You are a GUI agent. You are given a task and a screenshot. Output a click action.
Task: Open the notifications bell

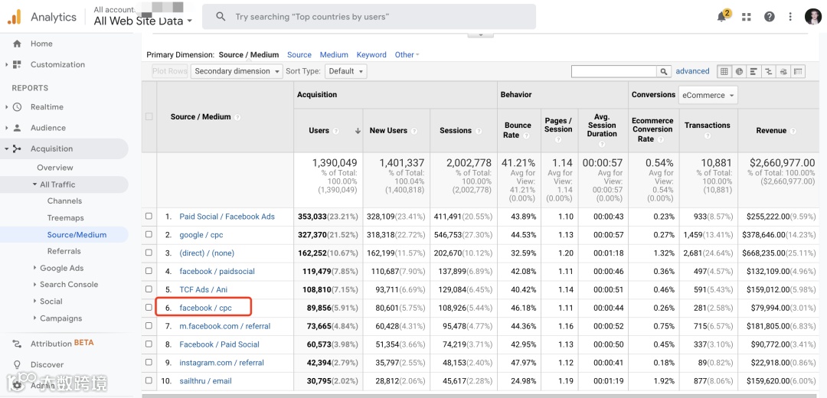[x=721, y=16]
